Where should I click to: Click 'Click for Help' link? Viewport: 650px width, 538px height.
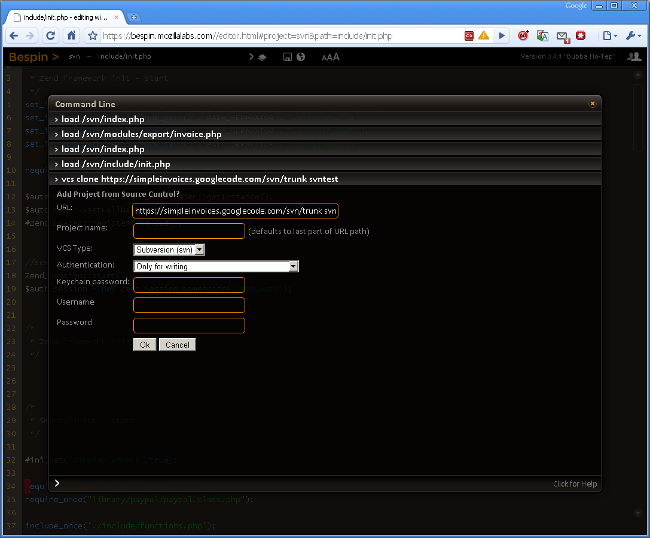575,484
